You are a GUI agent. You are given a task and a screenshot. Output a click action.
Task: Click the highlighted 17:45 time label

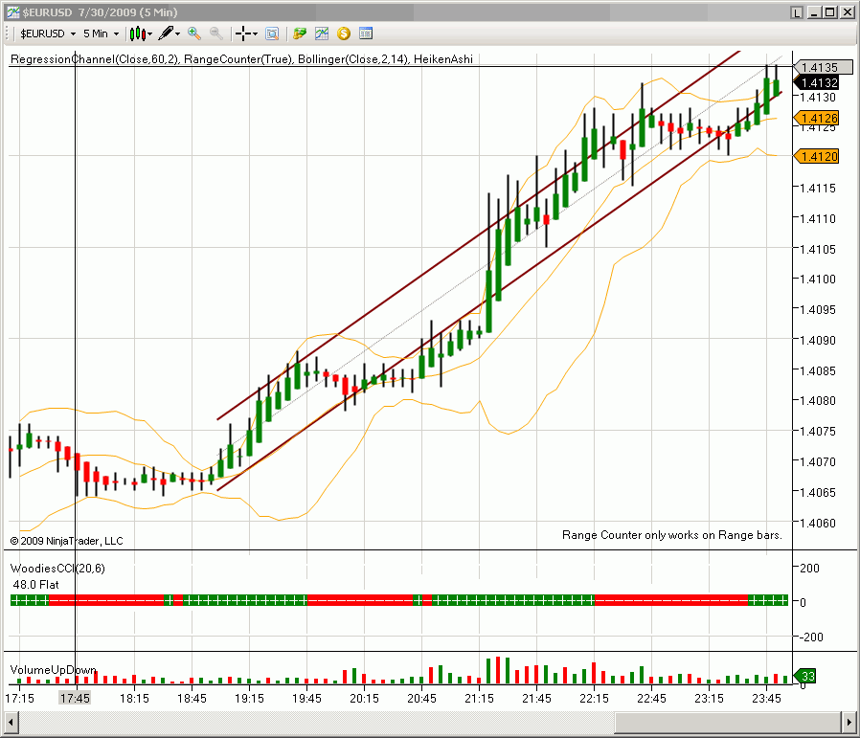[x=75, y=698]
